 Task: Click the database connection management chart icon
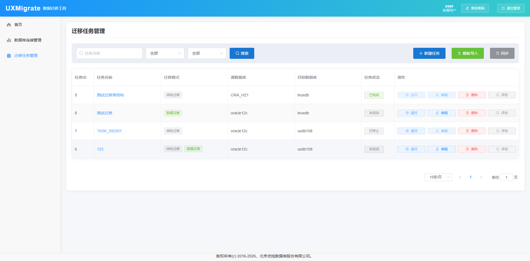(9, 40)
